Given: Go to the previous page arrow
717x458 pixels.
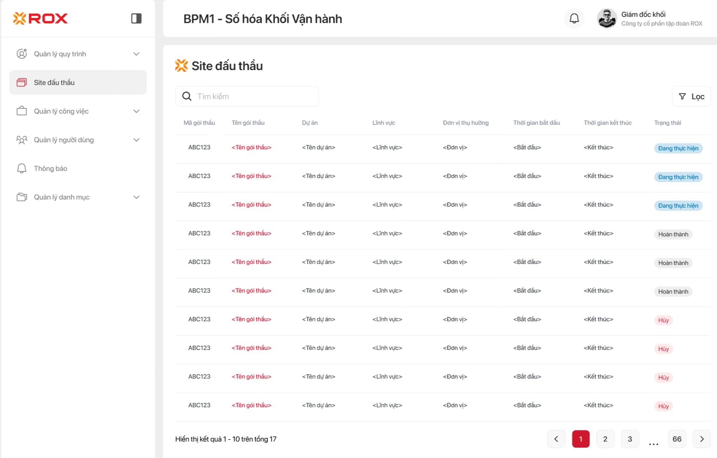Looking at the screenshot, I should tap(556, 439).
